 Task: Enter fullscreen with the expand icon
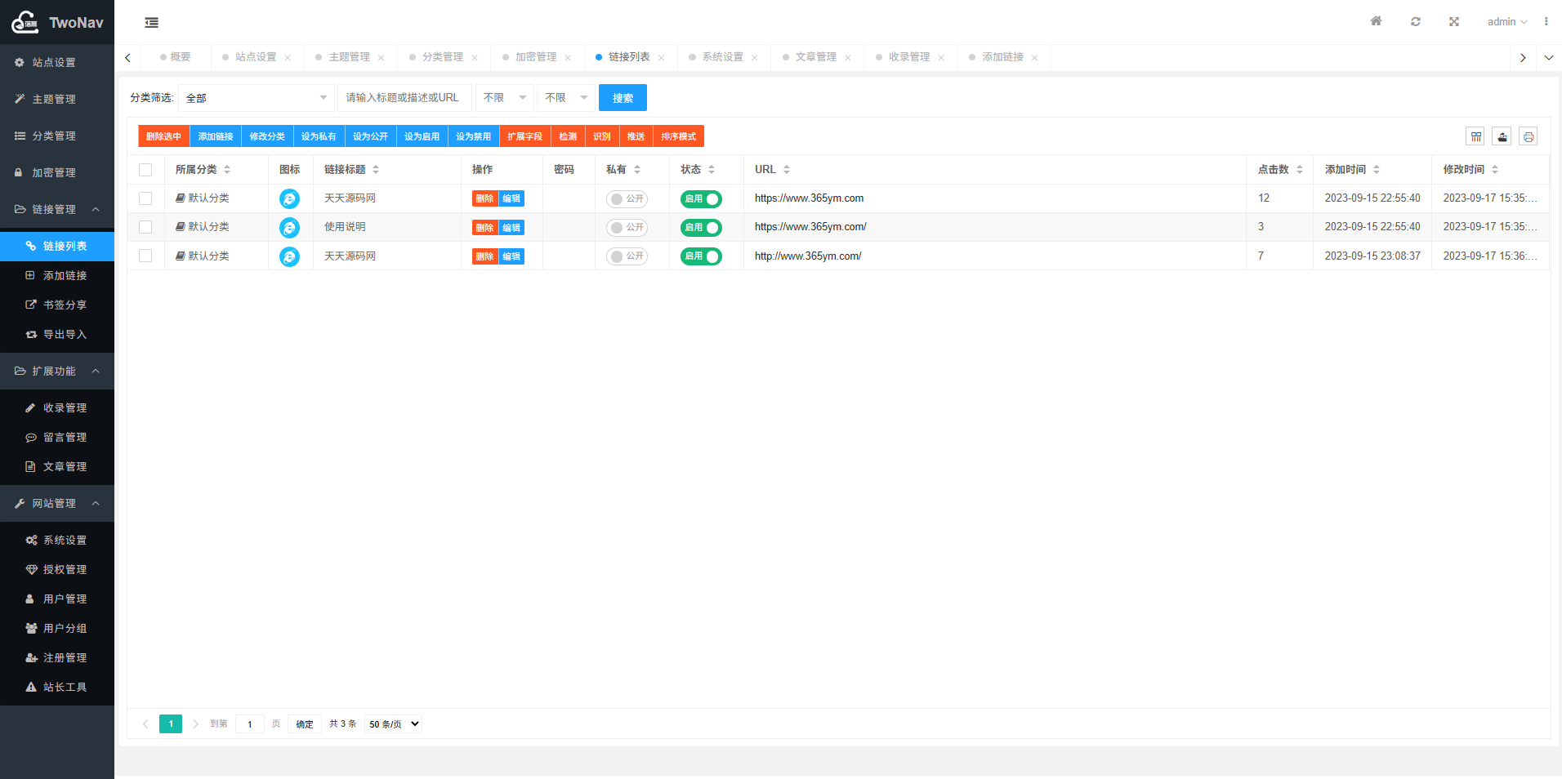[x=1453, y=21]
